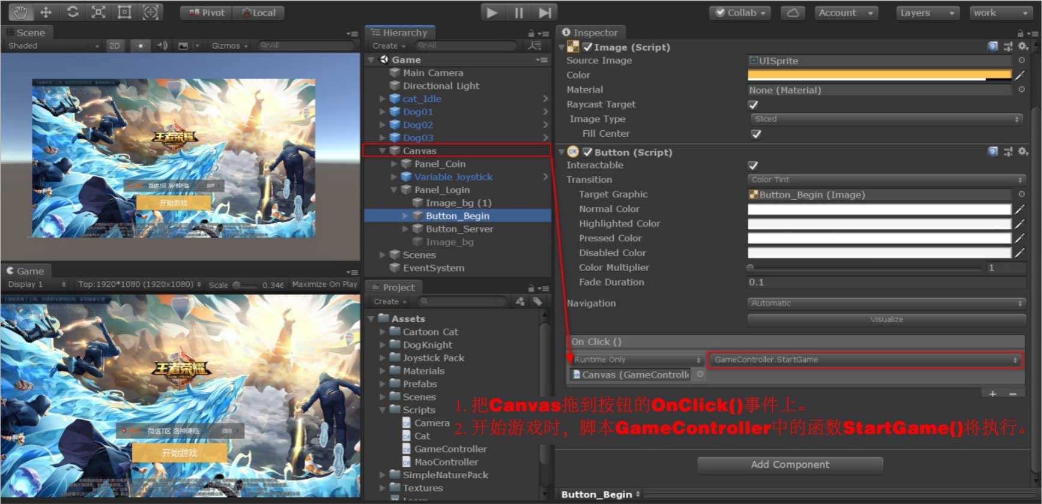Select the Project tab
Screen dimensions: 1042x504
(394, 288)
